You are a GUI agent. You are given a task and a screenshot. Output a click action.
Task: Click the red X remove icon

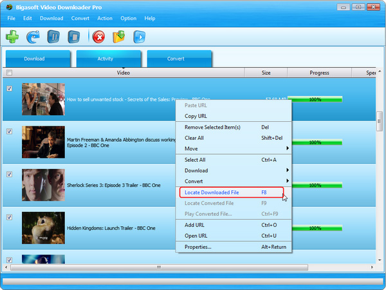[98, 37]
